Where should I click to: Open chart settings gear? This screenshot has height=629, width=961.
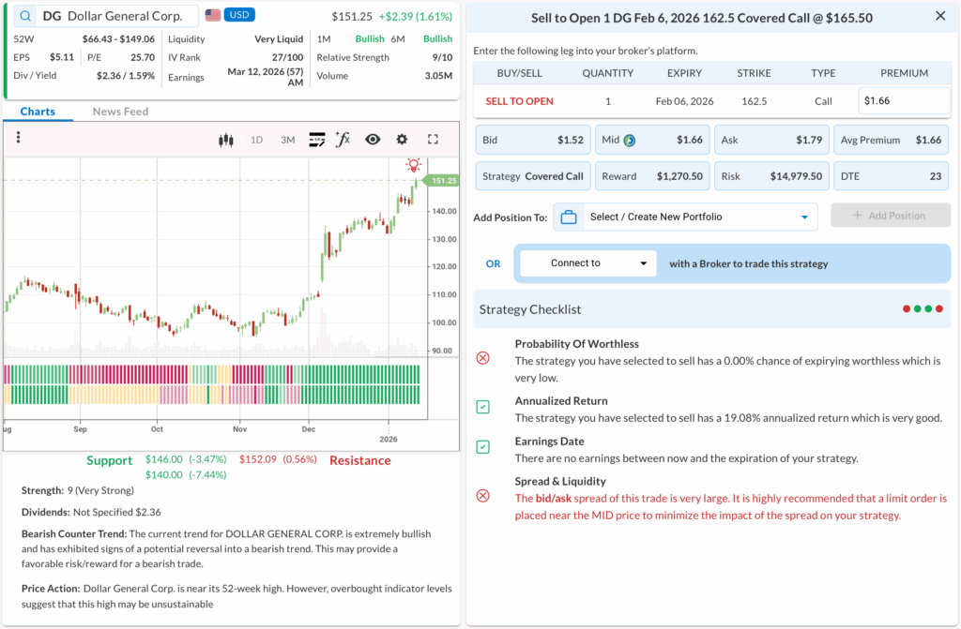click(x=402, y=140)
